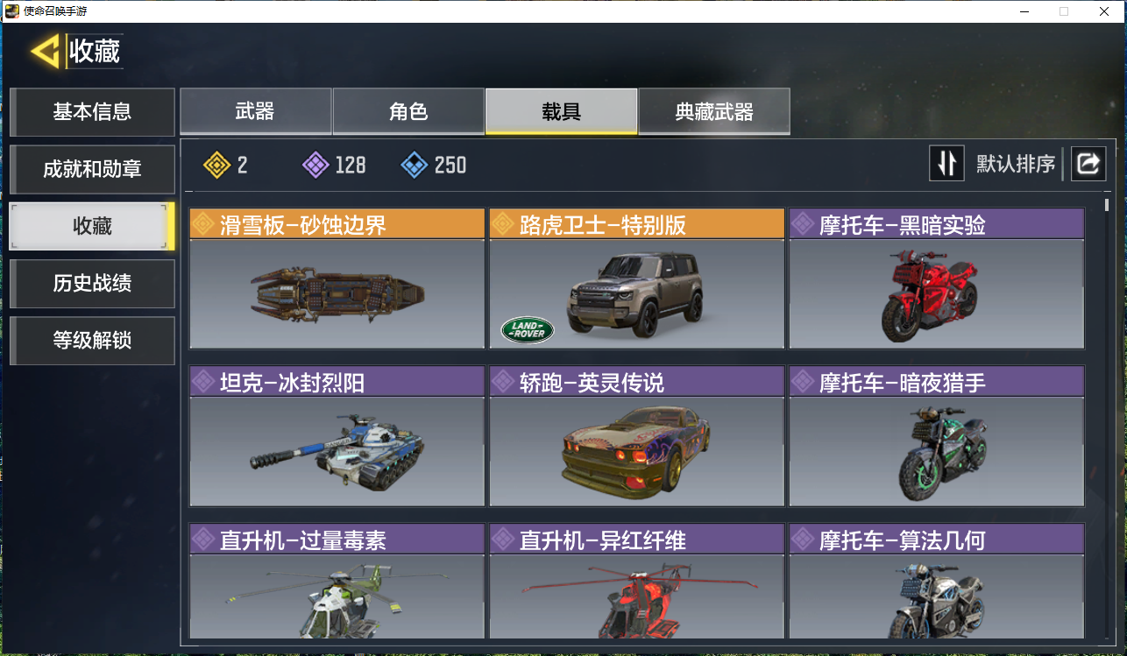This screenshot has width=1127, height=656.
Task: Click the game app icon in title bar
Action: 11,11
